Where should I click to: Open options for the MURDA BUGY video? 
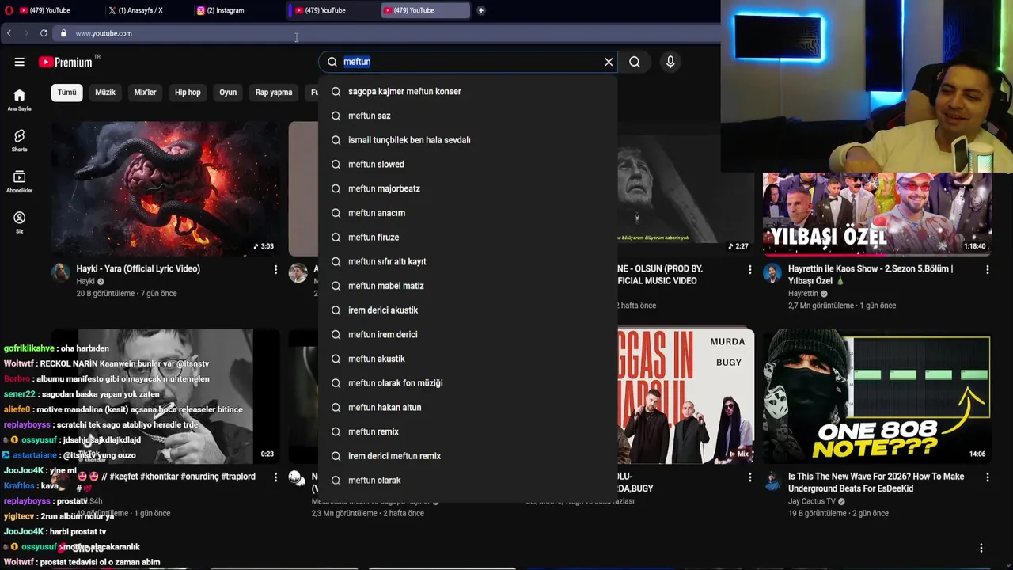pos(750,477)
